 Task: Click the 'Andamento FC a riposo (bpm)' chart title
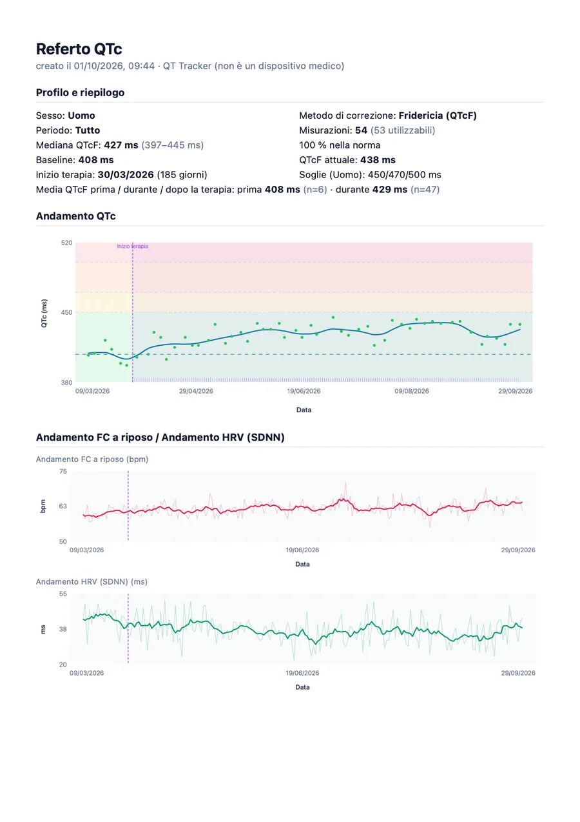[92, 459]
